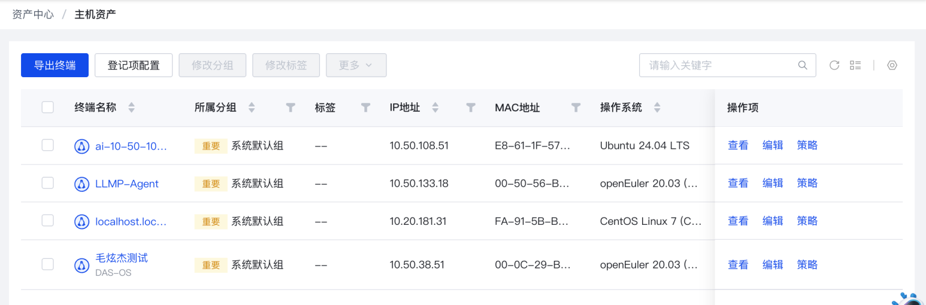Go to 资产中心 breadcrumb
Image resolution: width=926 pixels, height=305 pixels.
[x=33, y=14]
